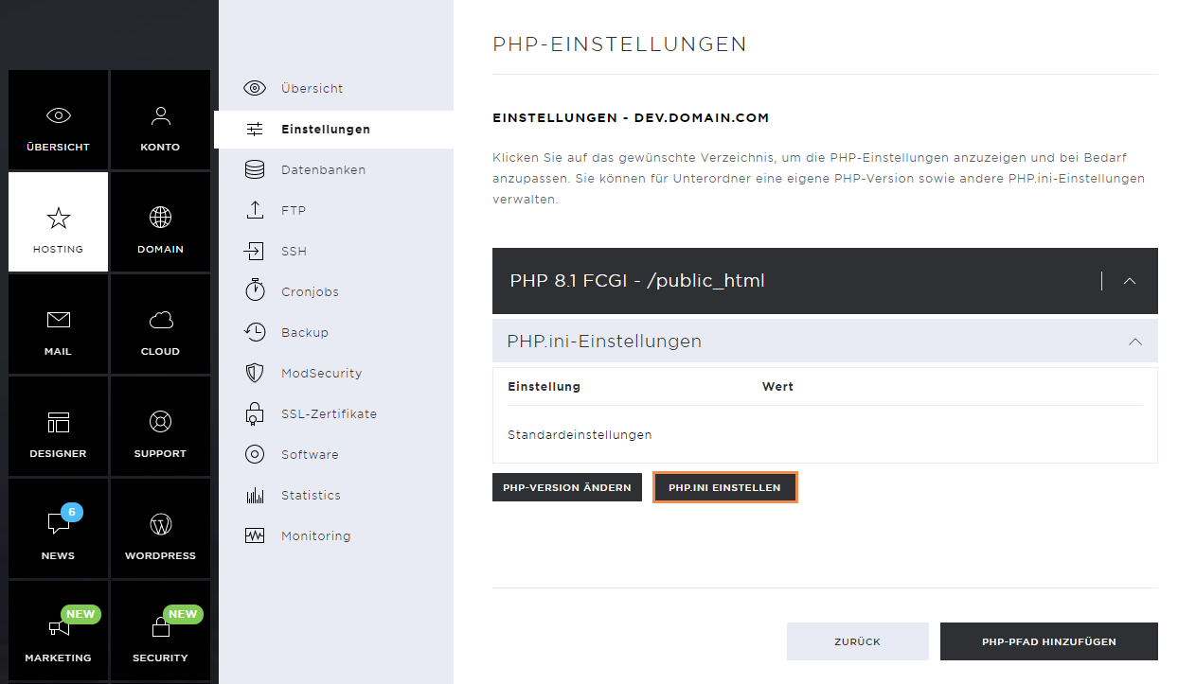This screenshot has height=684, width=1196.
Task: Click the Statistics bar chart icon
Action: [255, 495]
